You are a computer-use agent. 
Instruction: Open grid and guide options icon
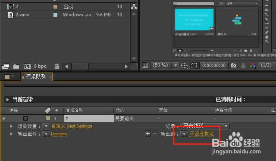[x=184, y=66]
